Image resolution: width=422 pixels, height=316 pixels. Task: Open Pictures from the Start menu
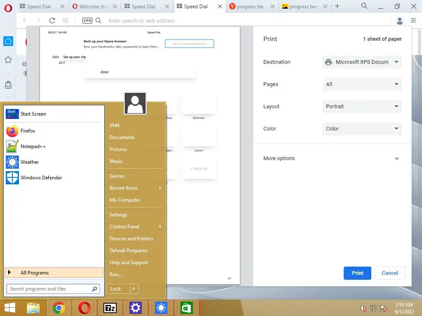(118, 149)
